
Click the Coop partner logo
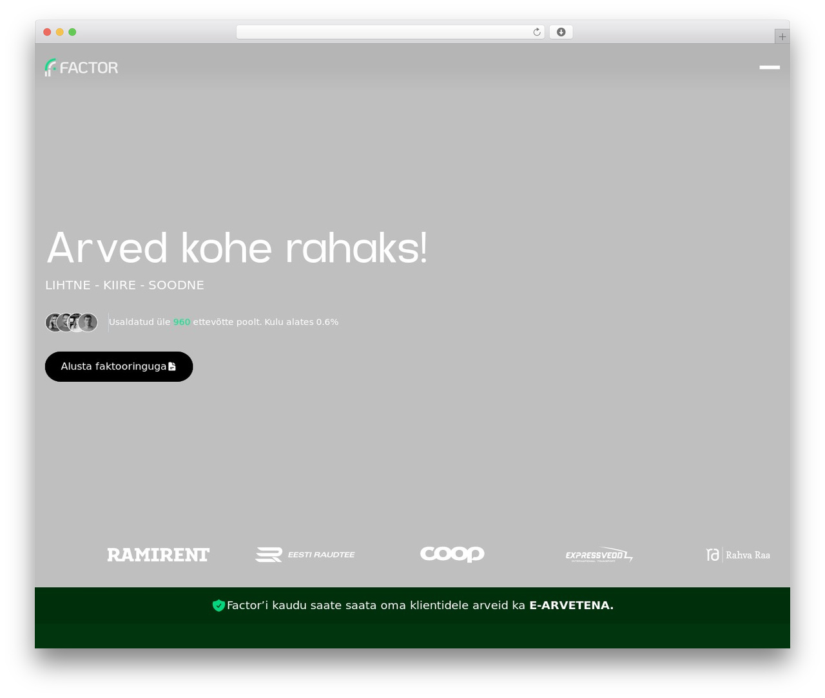(452, 554)
